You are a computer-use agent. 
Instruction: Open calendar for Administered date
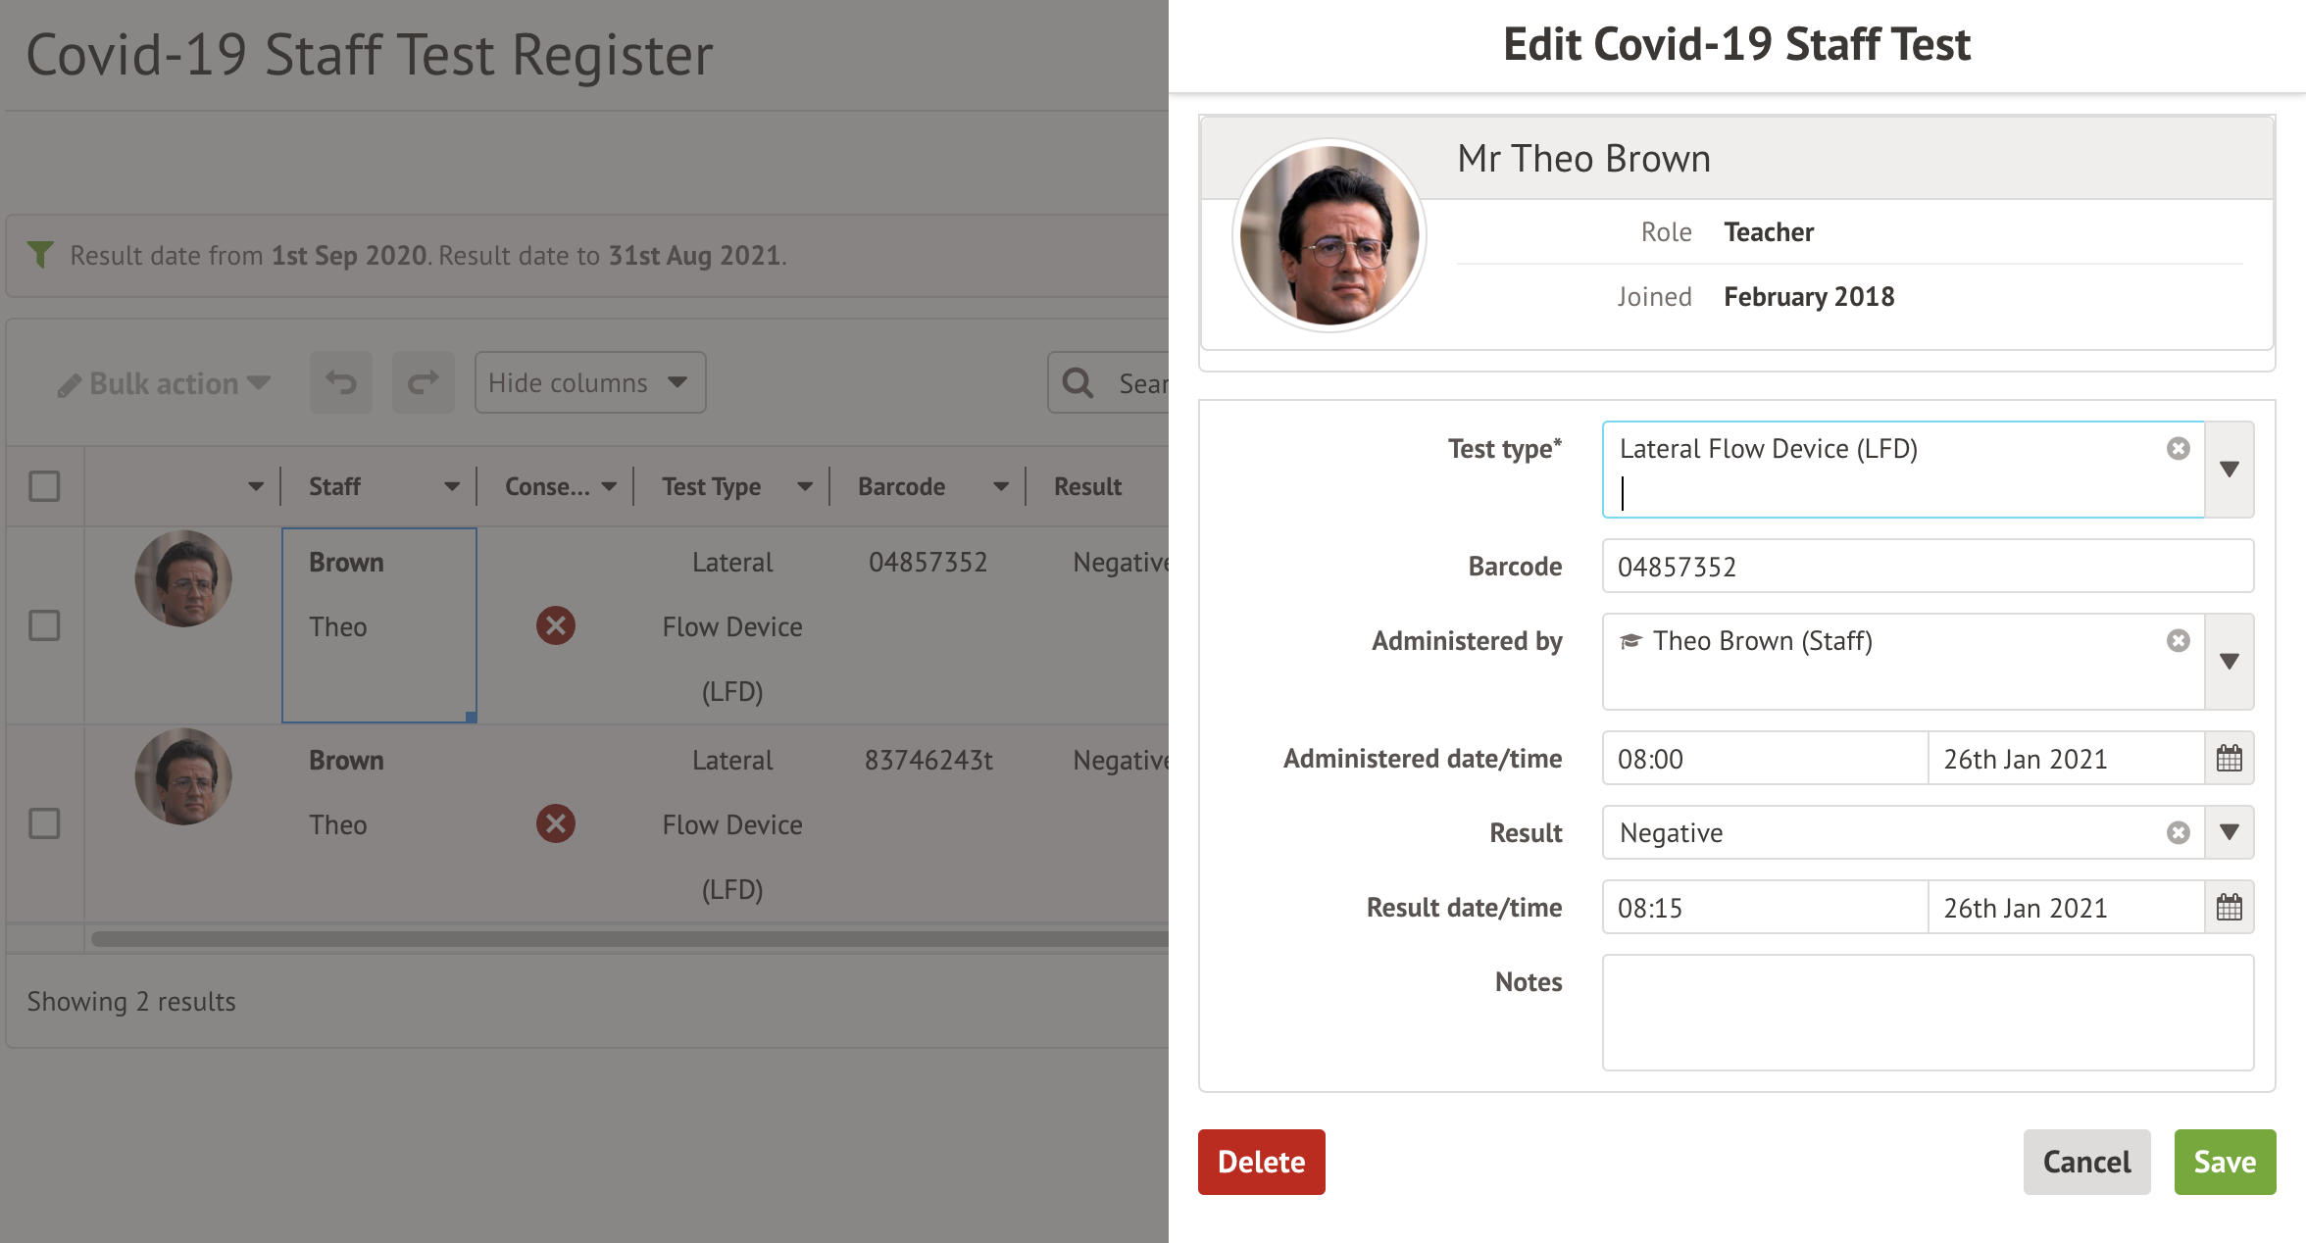(x=2229, y=759)
